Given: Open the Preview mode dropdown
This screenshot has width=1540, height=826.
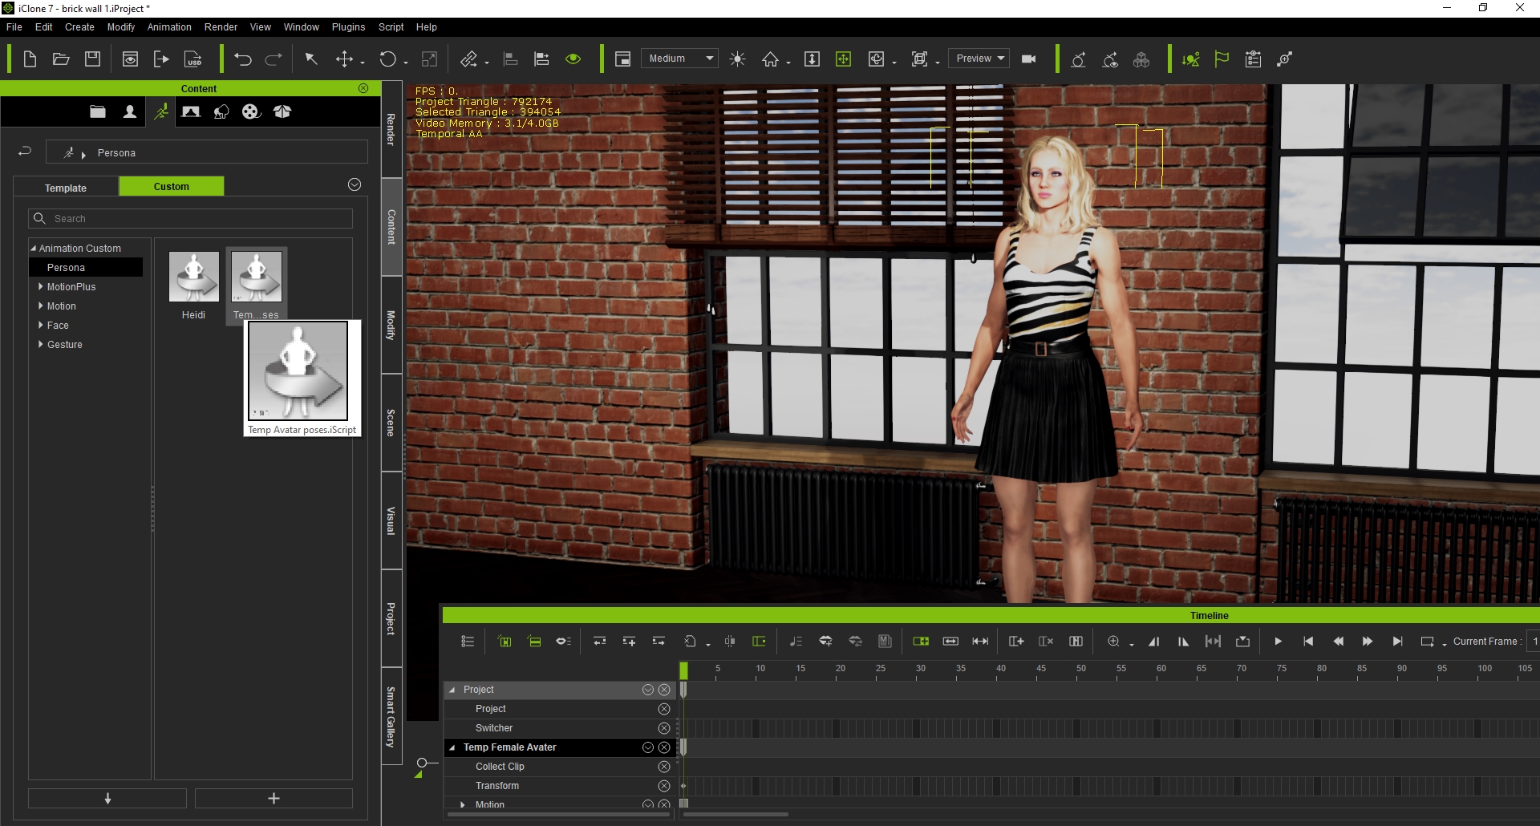Looking at the screenshot, I should (x=979, y=59).
